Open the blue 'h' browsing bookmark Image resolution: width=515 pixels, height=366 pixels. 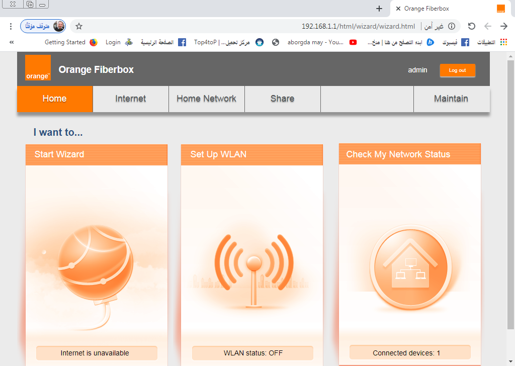(x=401, y=42)
